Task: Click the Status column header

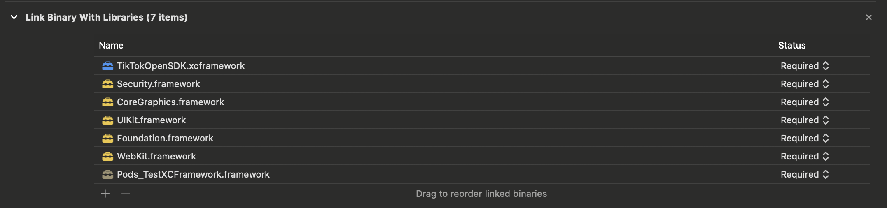Action: [792, 45]
